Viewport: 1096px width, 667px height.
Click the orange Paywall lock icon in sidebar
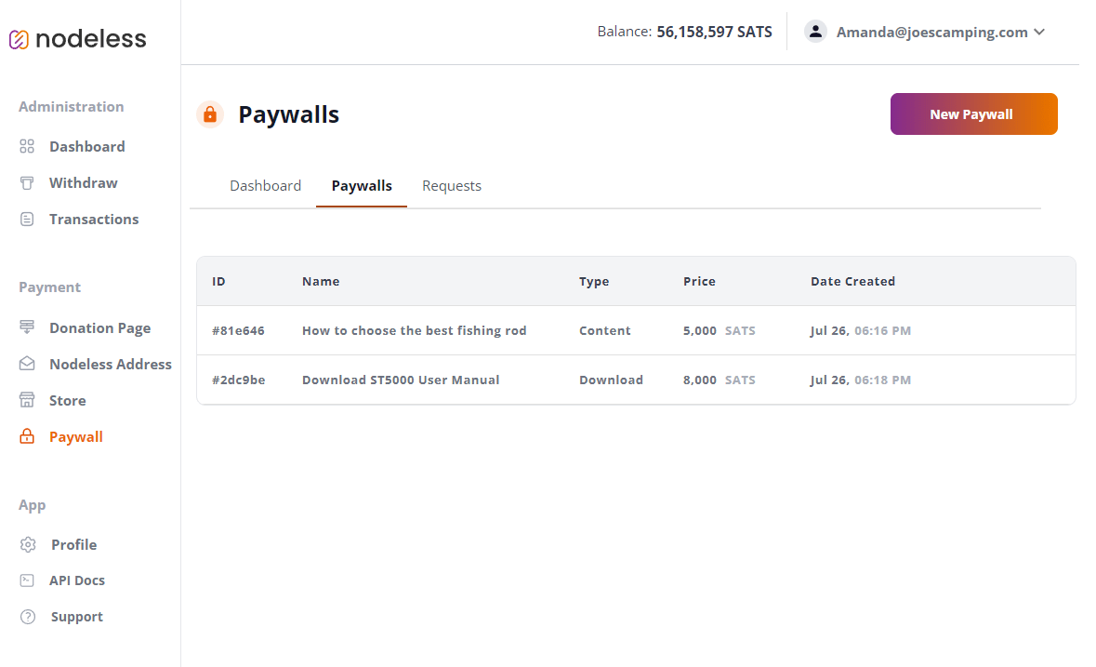[27, 436]
